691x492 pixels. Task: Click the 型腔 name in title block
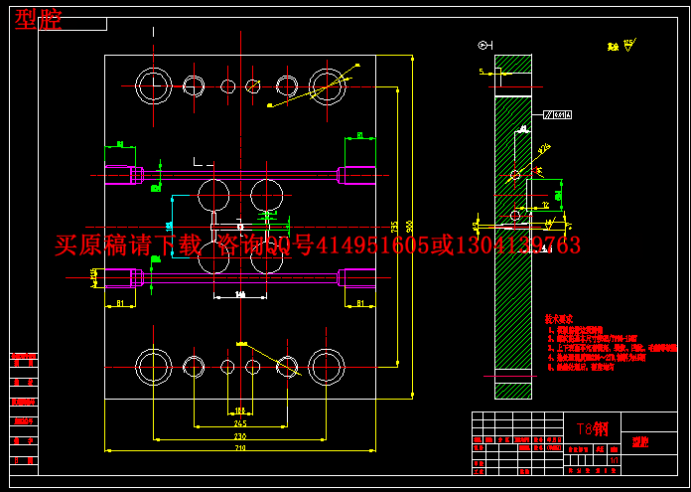click(x=640, y=442)
